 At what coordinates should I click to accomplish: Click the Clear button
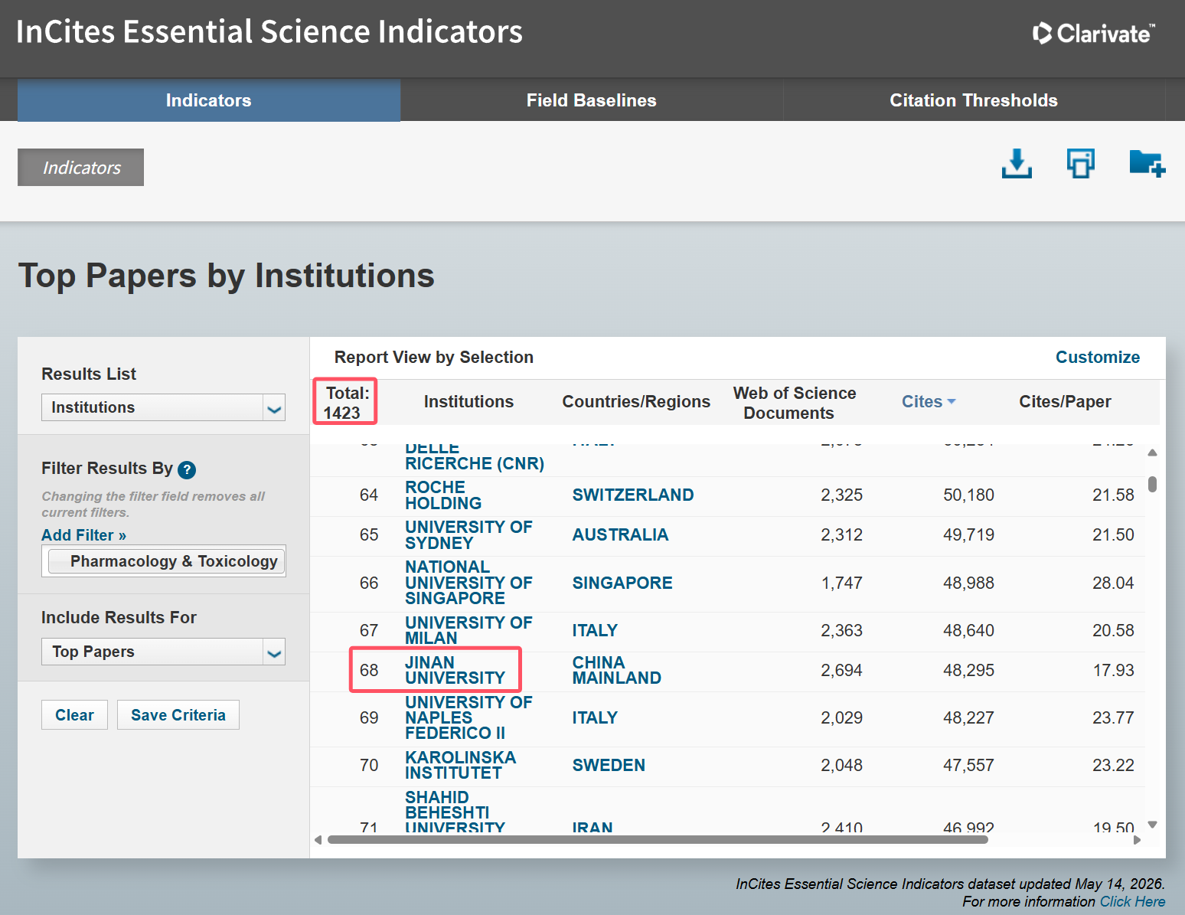click(74, 715)
